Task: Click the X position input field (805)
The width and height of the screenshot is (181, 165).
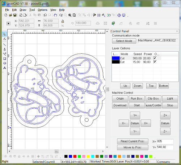Action: tap(165, 141)
